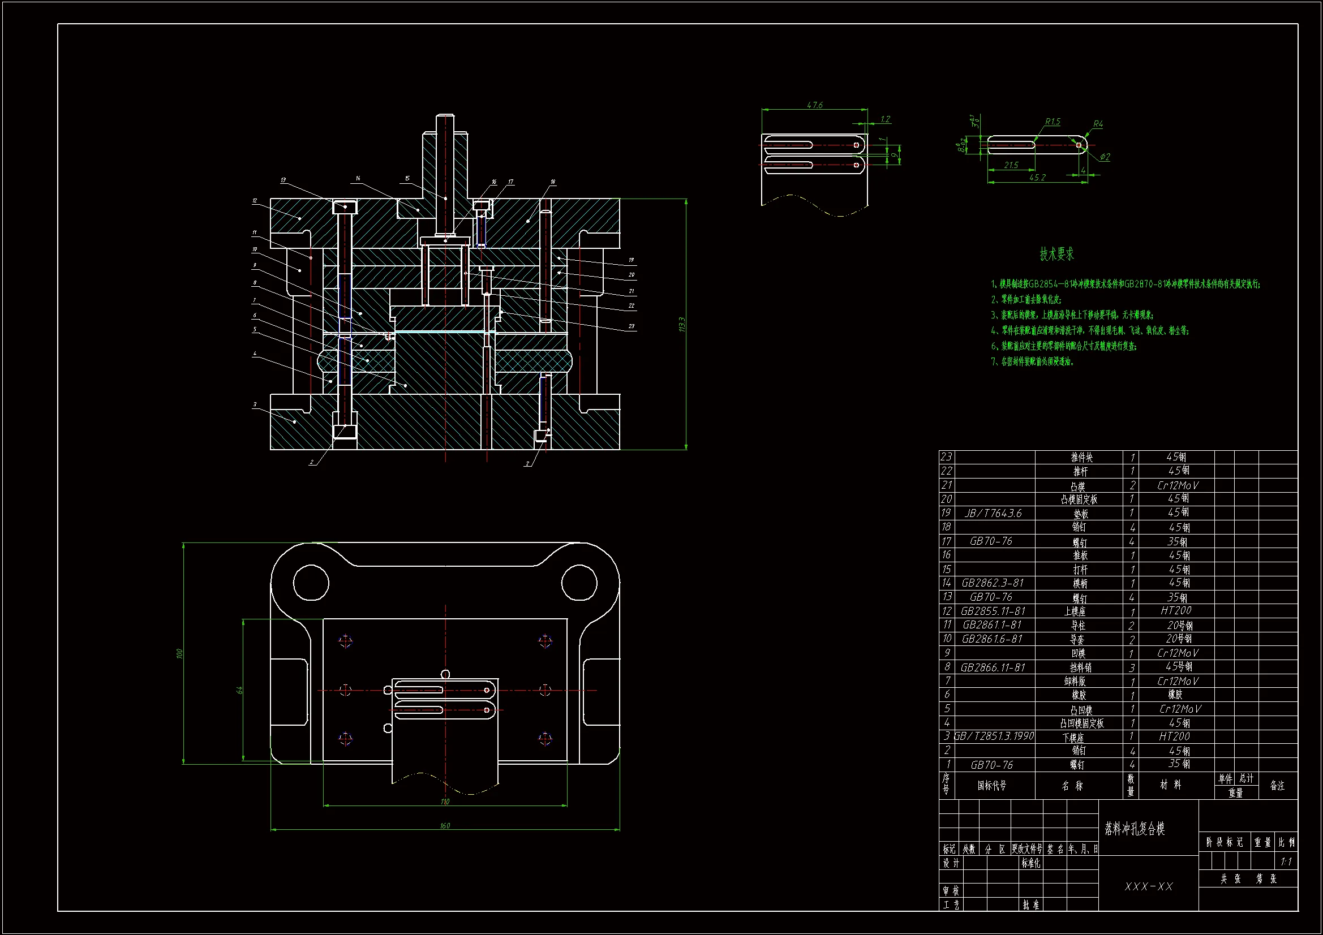
Task: Select the 1:1 scale cell
Action: 1286,862
